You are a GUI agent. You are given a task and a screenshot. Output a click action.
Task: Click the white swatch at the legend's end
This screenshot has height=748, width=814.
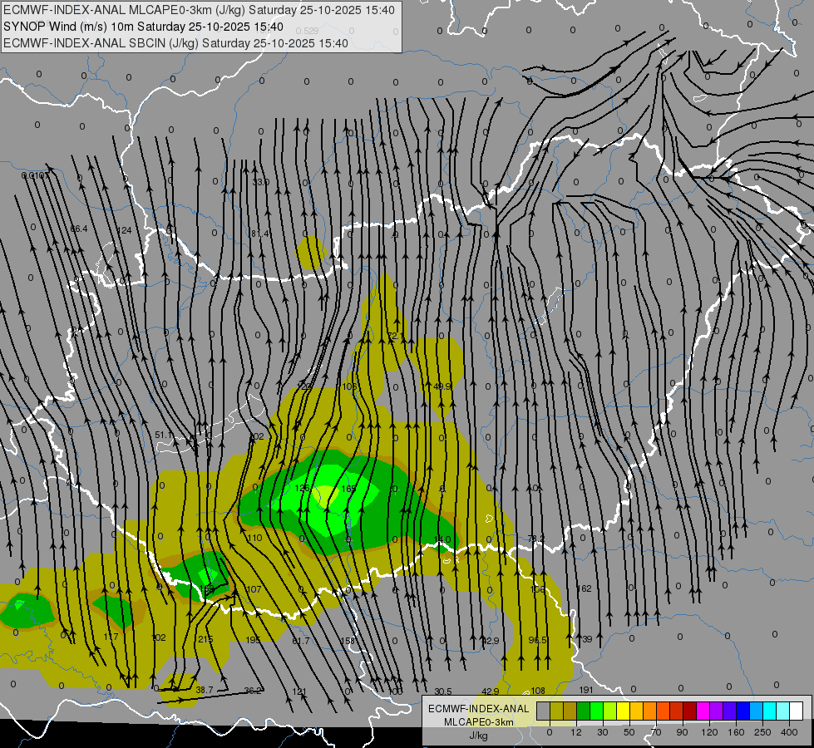point(796,711)
